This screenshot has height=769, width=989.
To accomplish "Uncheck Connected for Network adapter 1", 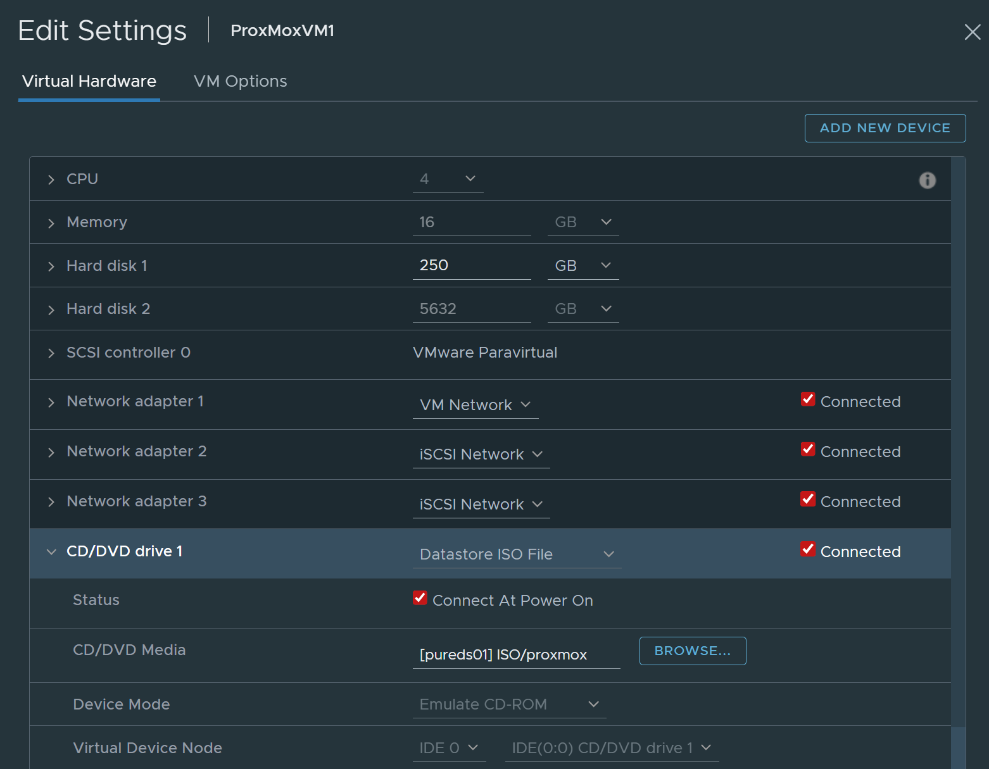I will [808, 399].
